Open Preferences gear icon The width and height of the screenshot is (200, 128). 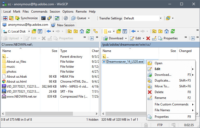tap(66, 18)
